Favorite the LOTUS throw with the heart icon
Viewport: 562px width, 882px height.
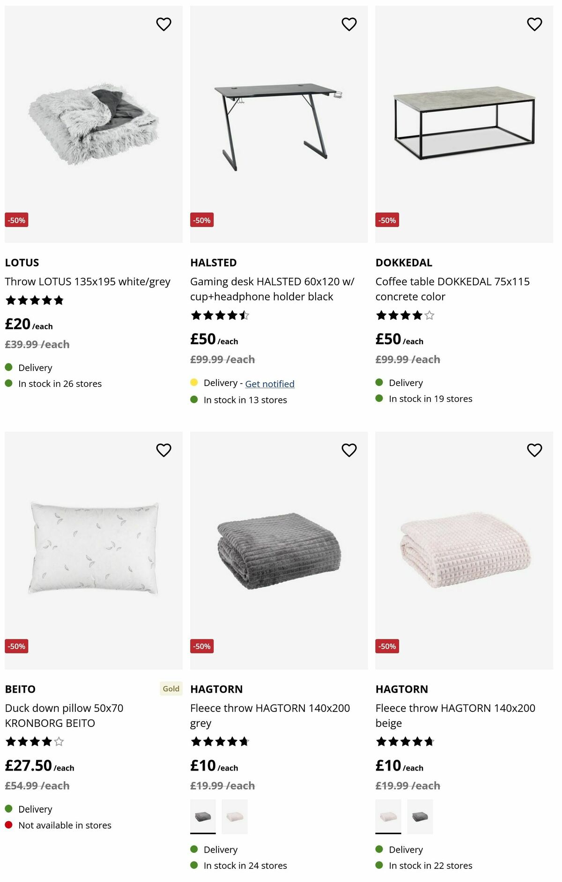[163, 24]
